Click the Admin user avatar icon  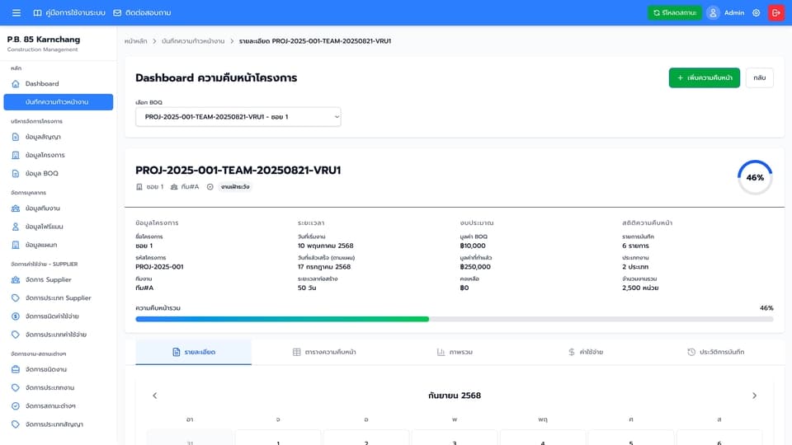[x=713, y=12]
